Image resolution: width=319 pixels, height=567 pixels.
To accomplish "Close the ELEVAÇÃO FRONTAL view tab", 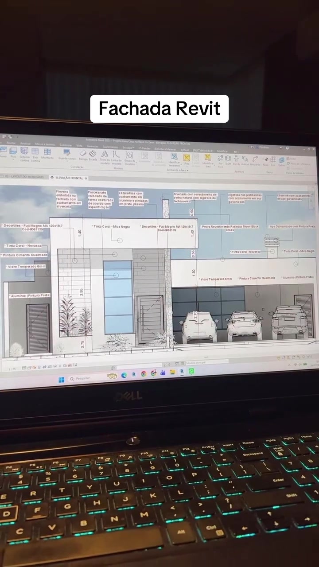I will [86, 178].
